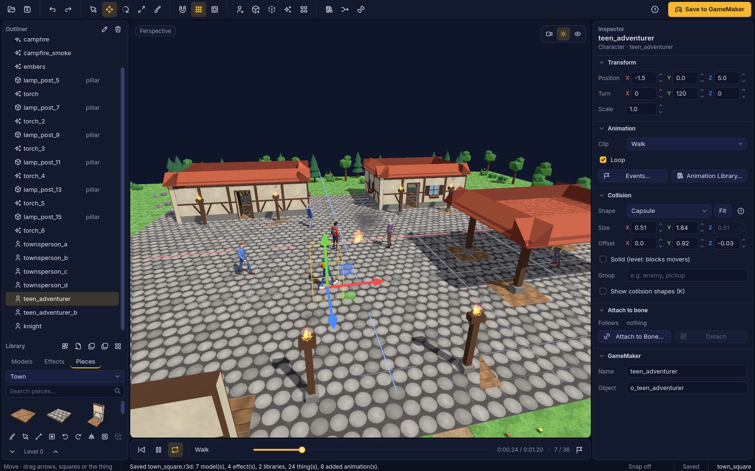Image resolution: width=755 pixels, height=471 pixels.
Task: Click the timeline flag marker icon
Action: point(579,450)
